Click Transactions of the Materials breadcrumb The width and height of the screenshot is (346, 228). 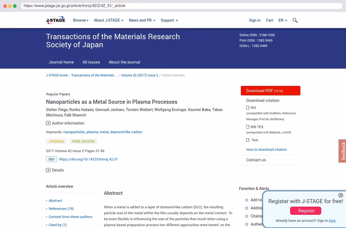[x=94, y=75]
